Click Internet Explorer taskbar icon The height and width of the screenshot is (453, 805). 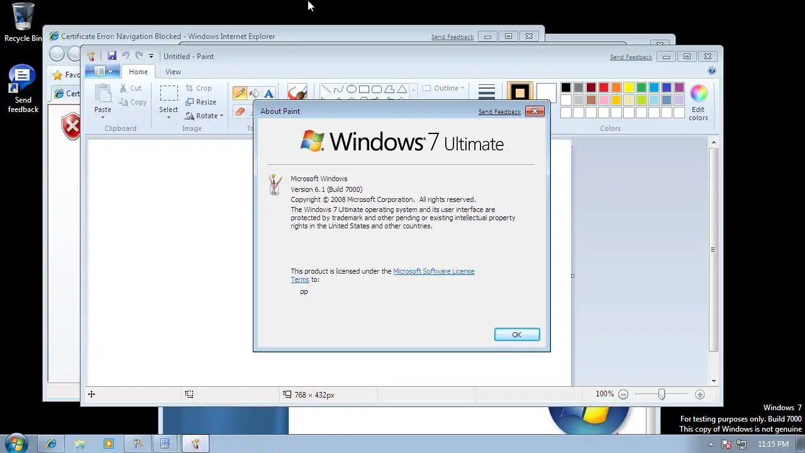point(52,444)
